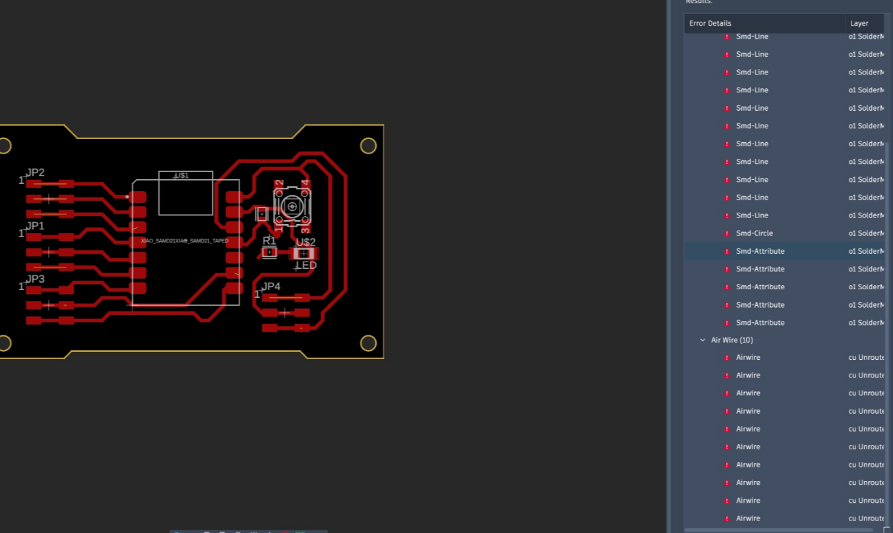Click warning icon of the highlighted Smd-Attribute row
The width and height of the screenshot is (893, 533).
pyautogui.click(x=727, y=251)
